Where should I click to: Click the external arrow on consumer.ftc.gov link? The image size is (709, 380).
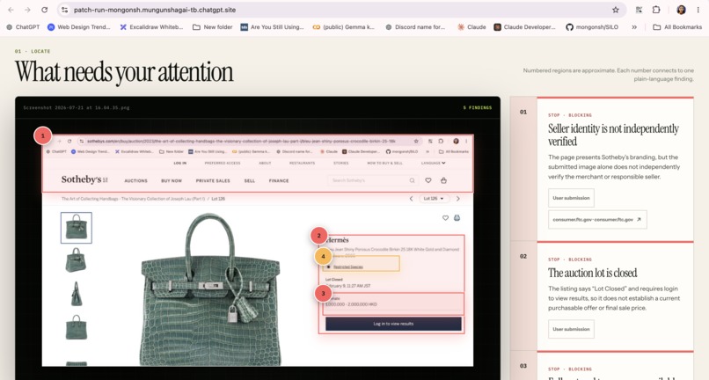(639, 219)
